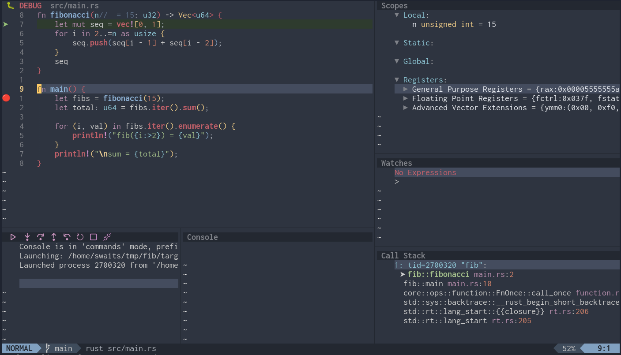Click the REPL input line below launched process
Screen dimensions: 621x355
99,284
